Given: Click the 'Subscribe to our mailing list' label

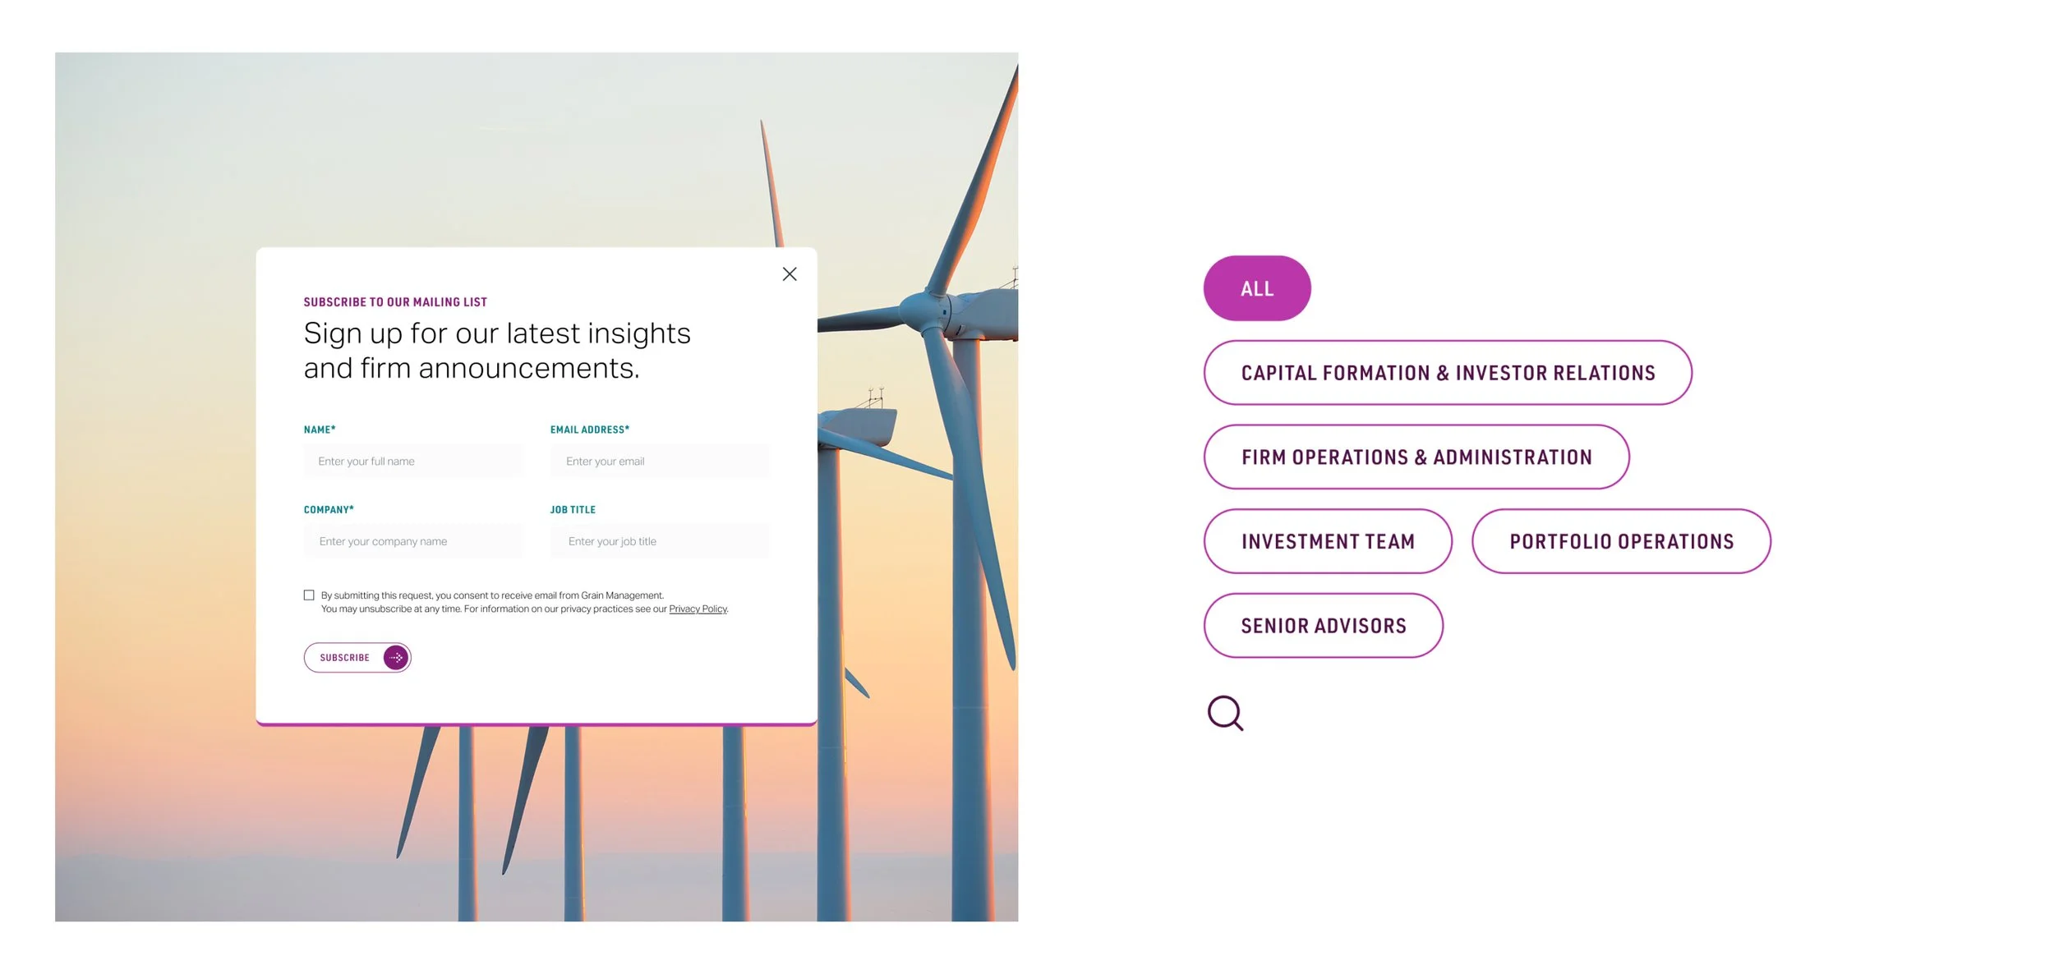Looking at the screenshot, I should (395, 302).
